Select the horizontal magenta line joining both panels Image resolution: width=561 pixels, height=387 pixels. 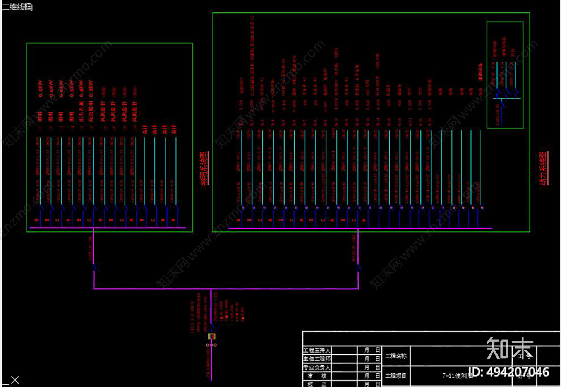pos(226,289)
